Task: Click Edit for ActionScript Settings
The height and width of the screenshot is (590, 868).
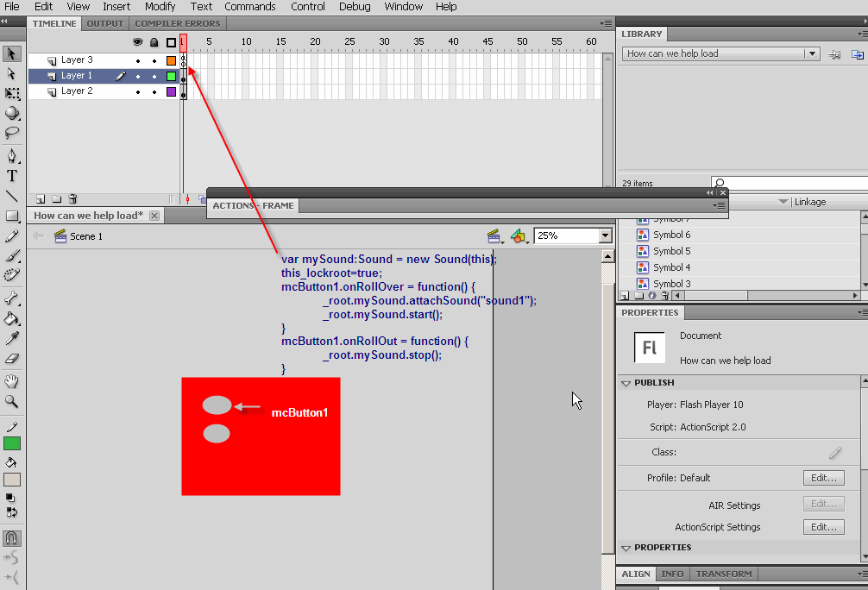Action: point(823,526)
